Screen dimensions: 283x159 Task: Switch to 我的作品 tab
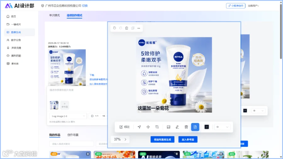(55, 135)
